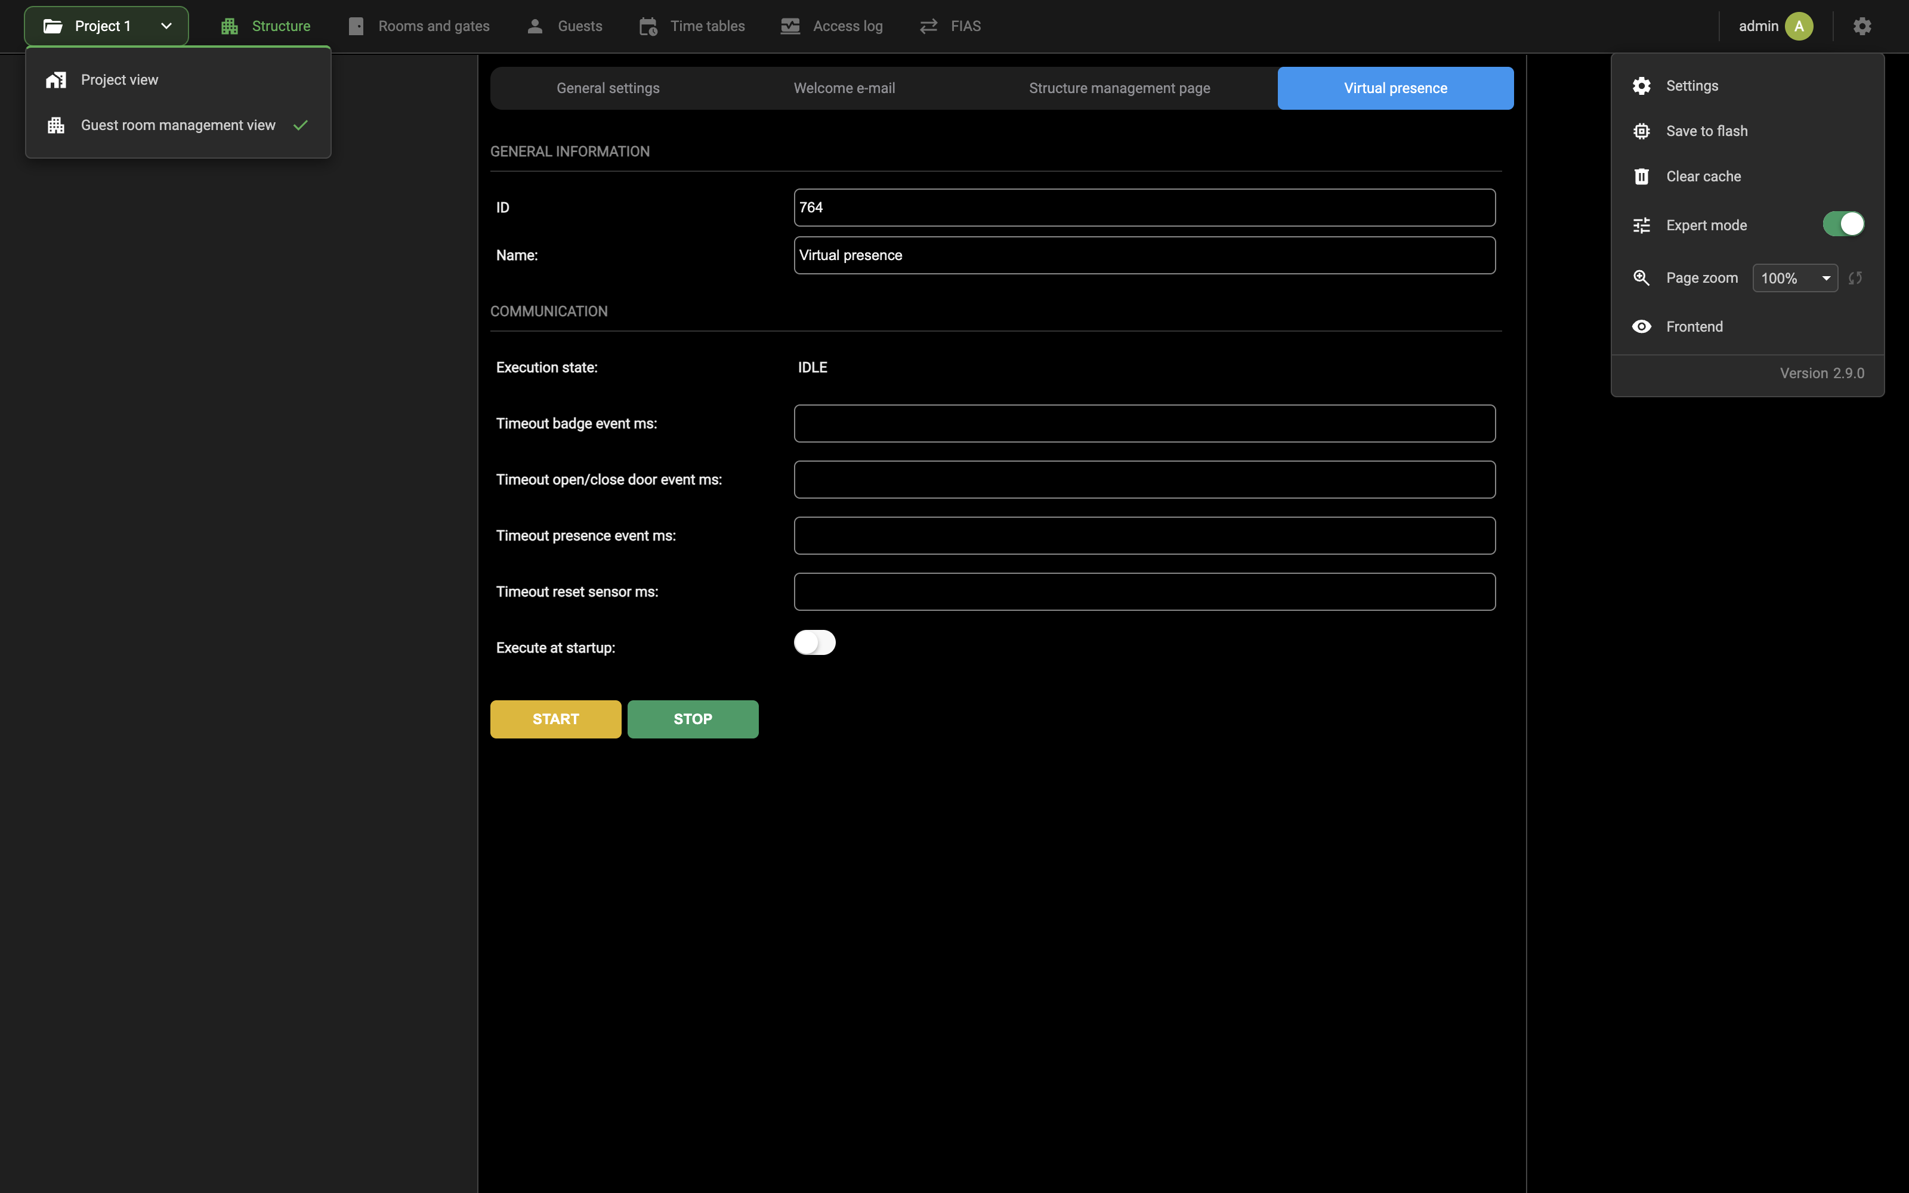This screenshot has width=1909, height=1193.
Task: Click the green STOP button
Action: [693, 719]
